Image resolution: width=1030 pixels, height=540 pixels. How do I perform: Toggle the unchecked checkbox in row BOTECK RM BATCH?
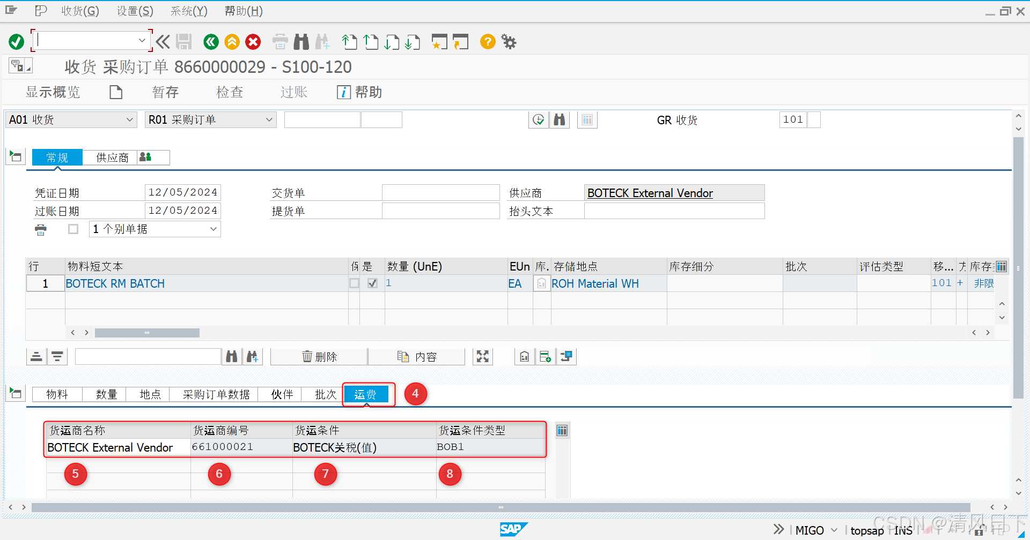click(355, 283)
